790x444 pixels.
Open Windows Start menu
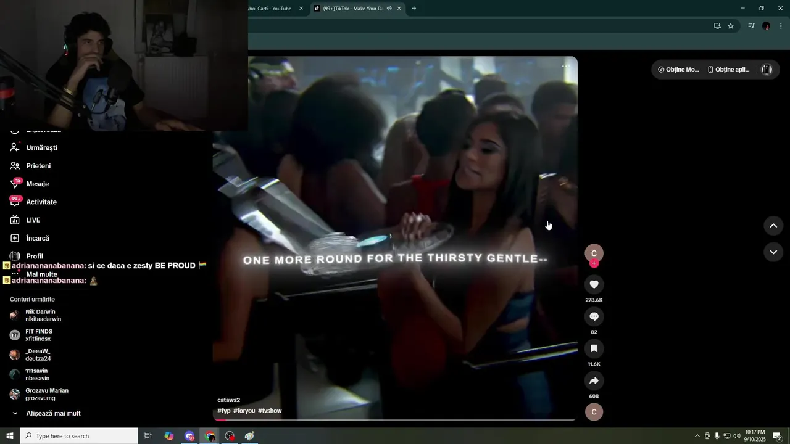(x=10, y=436)
